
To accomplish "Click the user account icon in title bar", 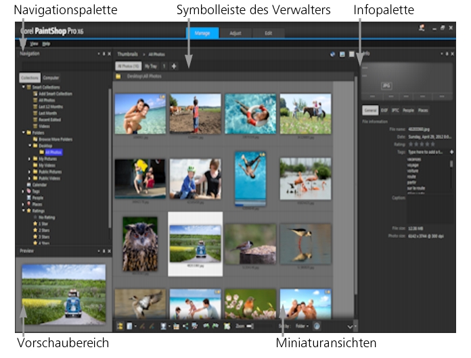I will click(421, 28).
